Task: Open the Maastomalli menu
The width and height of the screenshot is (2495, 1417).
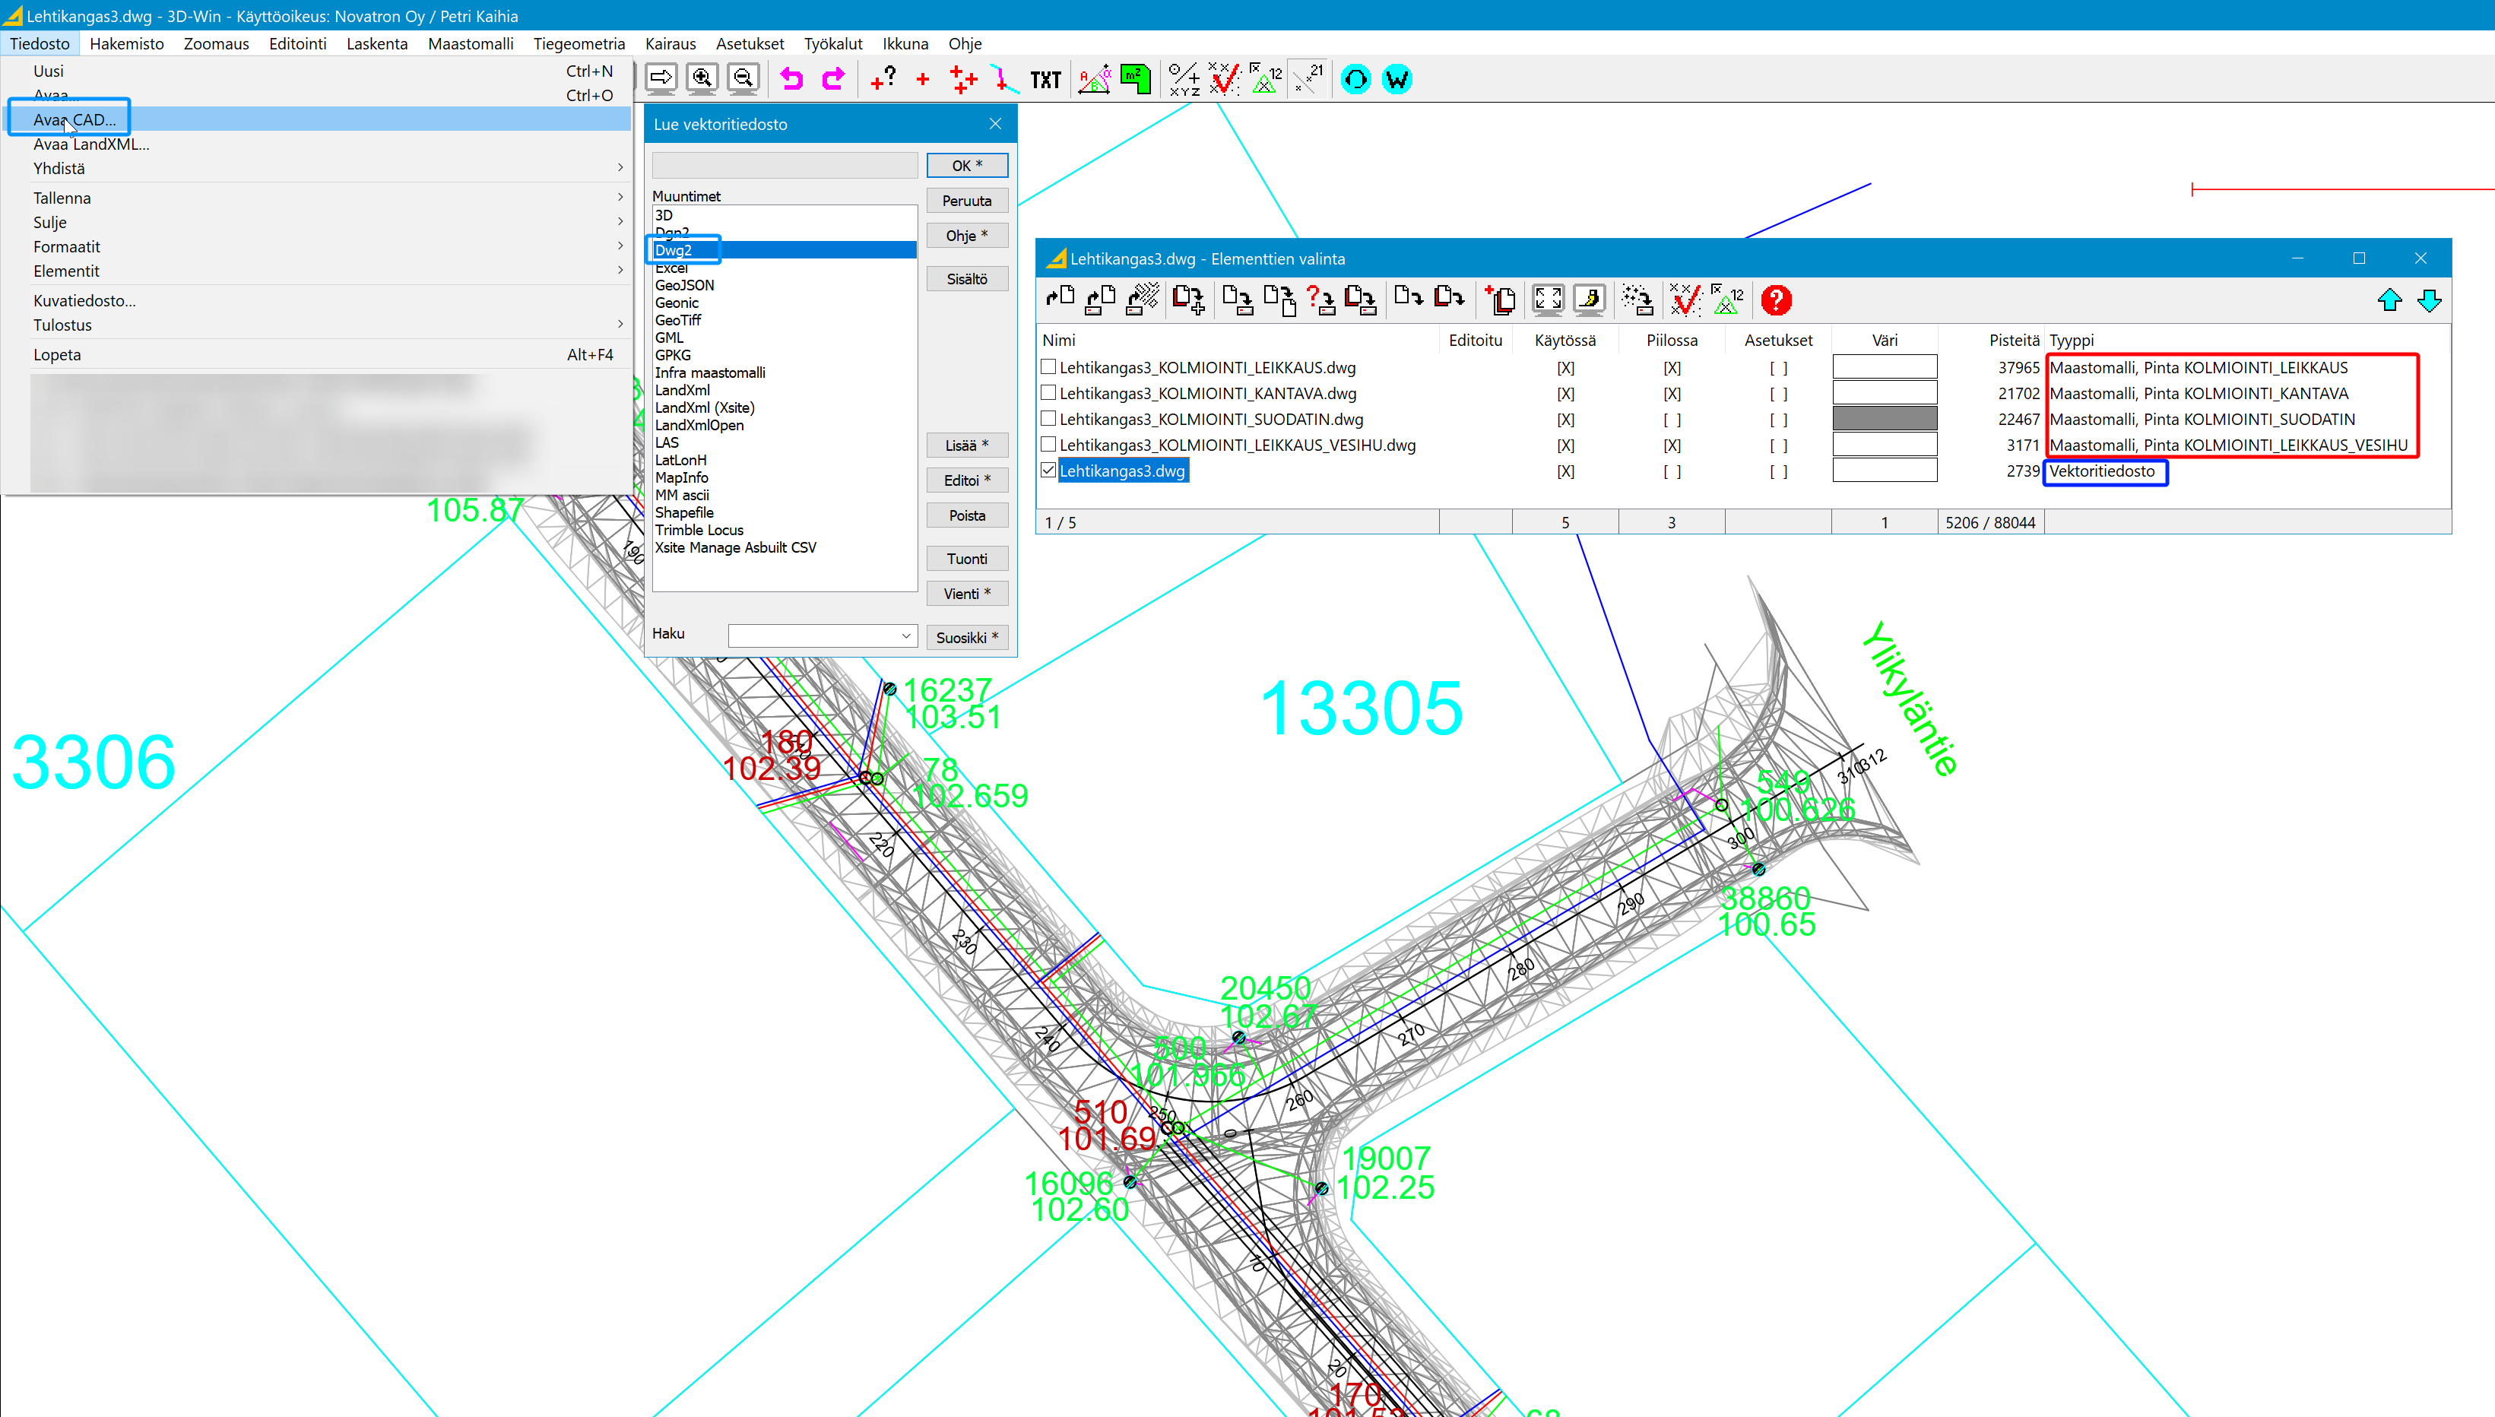Action: (470, 44)
